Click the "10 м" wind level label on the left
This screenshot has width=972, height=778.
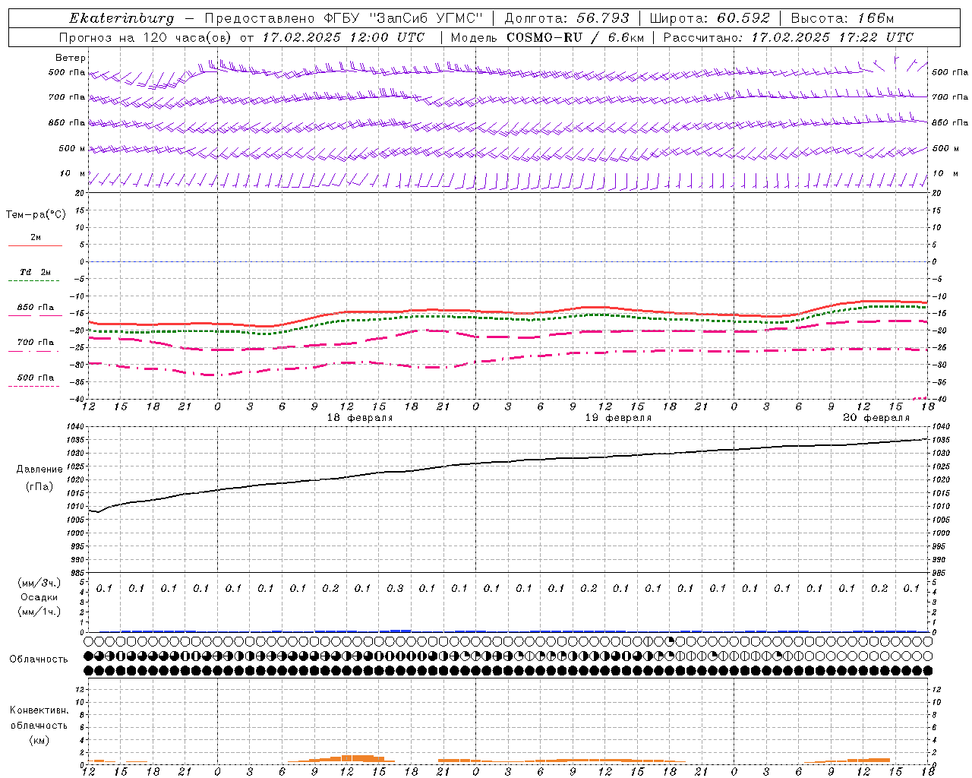pyautogui.click(x=72, y=174)
